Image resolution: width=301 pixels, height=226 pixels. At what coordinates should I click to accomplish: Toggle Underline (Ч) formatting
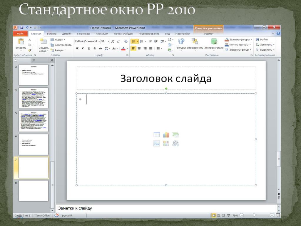click(x=89, y=49)
